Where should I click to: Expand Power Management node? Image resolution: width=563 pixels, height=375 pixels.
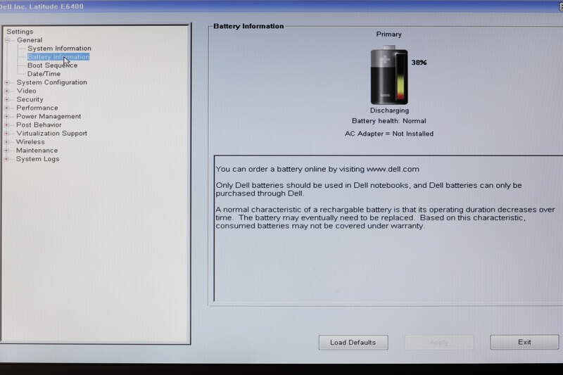[x=7, y=117]
